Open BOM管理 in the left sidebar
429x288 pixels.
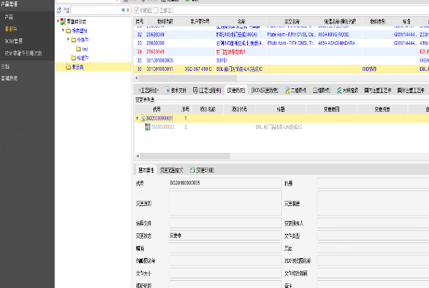pos(14,40)
